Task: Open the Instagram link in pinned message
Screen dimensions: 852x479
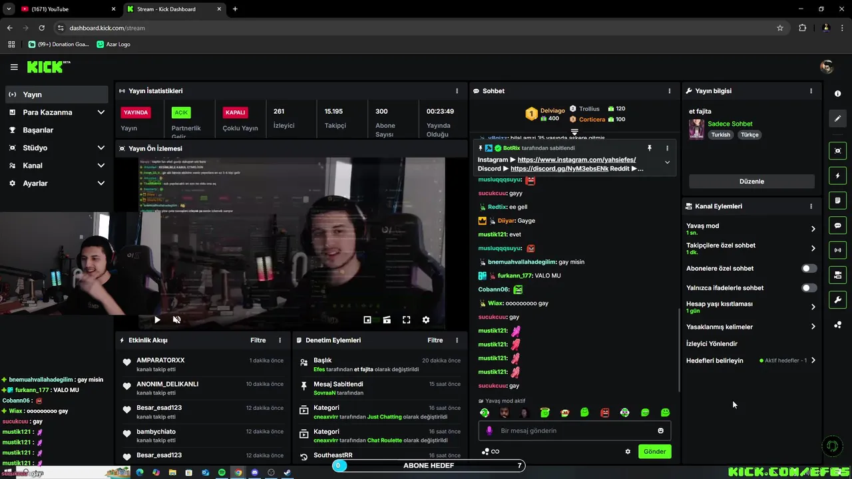Action: pyautogui.click(x=576, y=160)
